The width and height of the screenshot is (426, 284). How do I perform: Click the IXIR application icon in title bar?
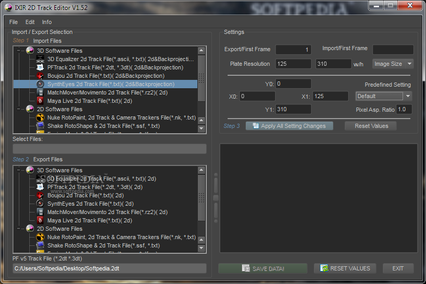(8, 8)
